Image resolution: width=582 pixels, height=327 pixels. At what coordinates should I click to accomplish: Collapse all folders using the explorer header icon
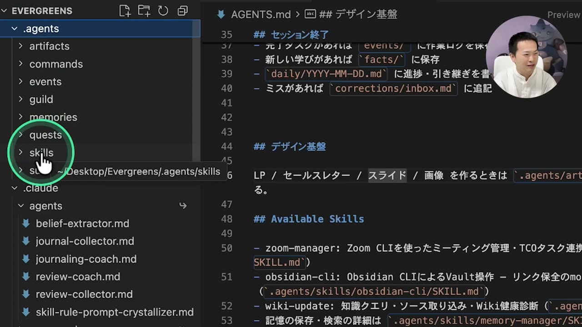(x=183, y=11)
